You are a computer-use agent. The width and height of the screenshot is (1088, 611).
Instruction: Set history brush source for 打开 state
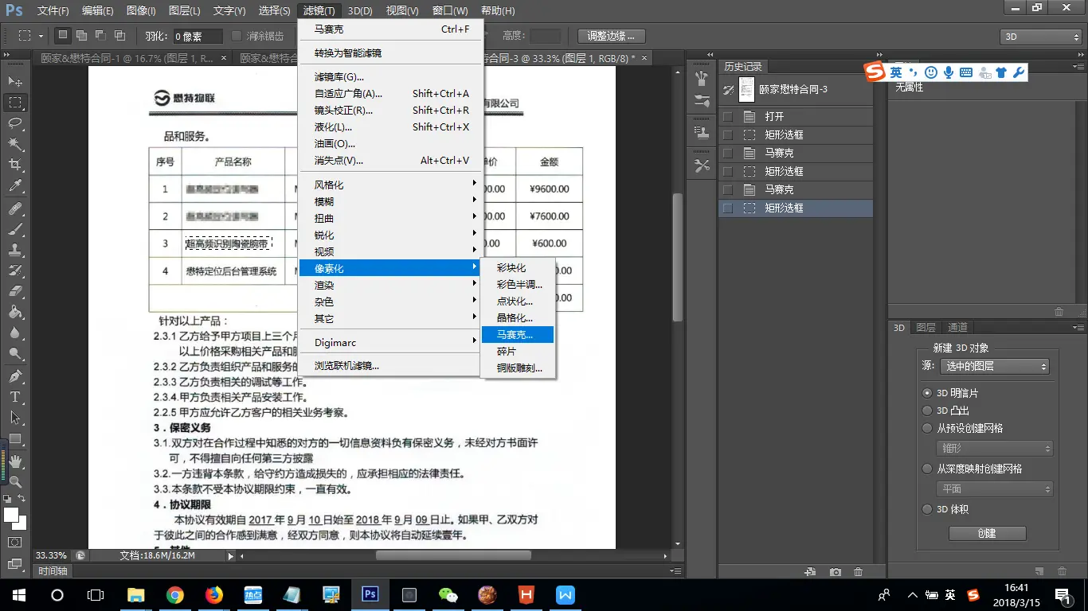point(727,116)
